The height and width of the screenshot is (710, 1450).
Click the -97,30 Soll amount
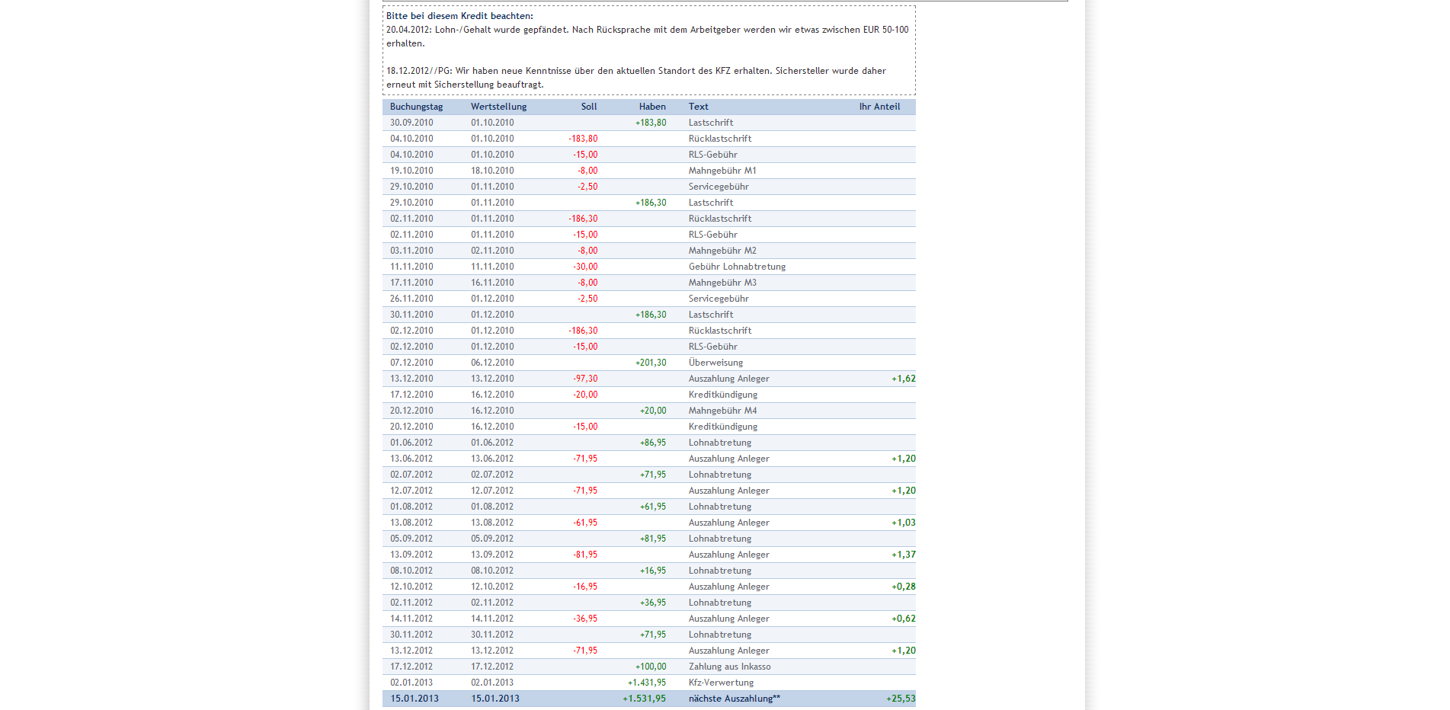pyautogui.click(x=585, y=379)
